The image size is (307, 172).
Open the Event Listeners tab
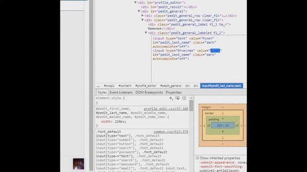(x=121, y=92)
